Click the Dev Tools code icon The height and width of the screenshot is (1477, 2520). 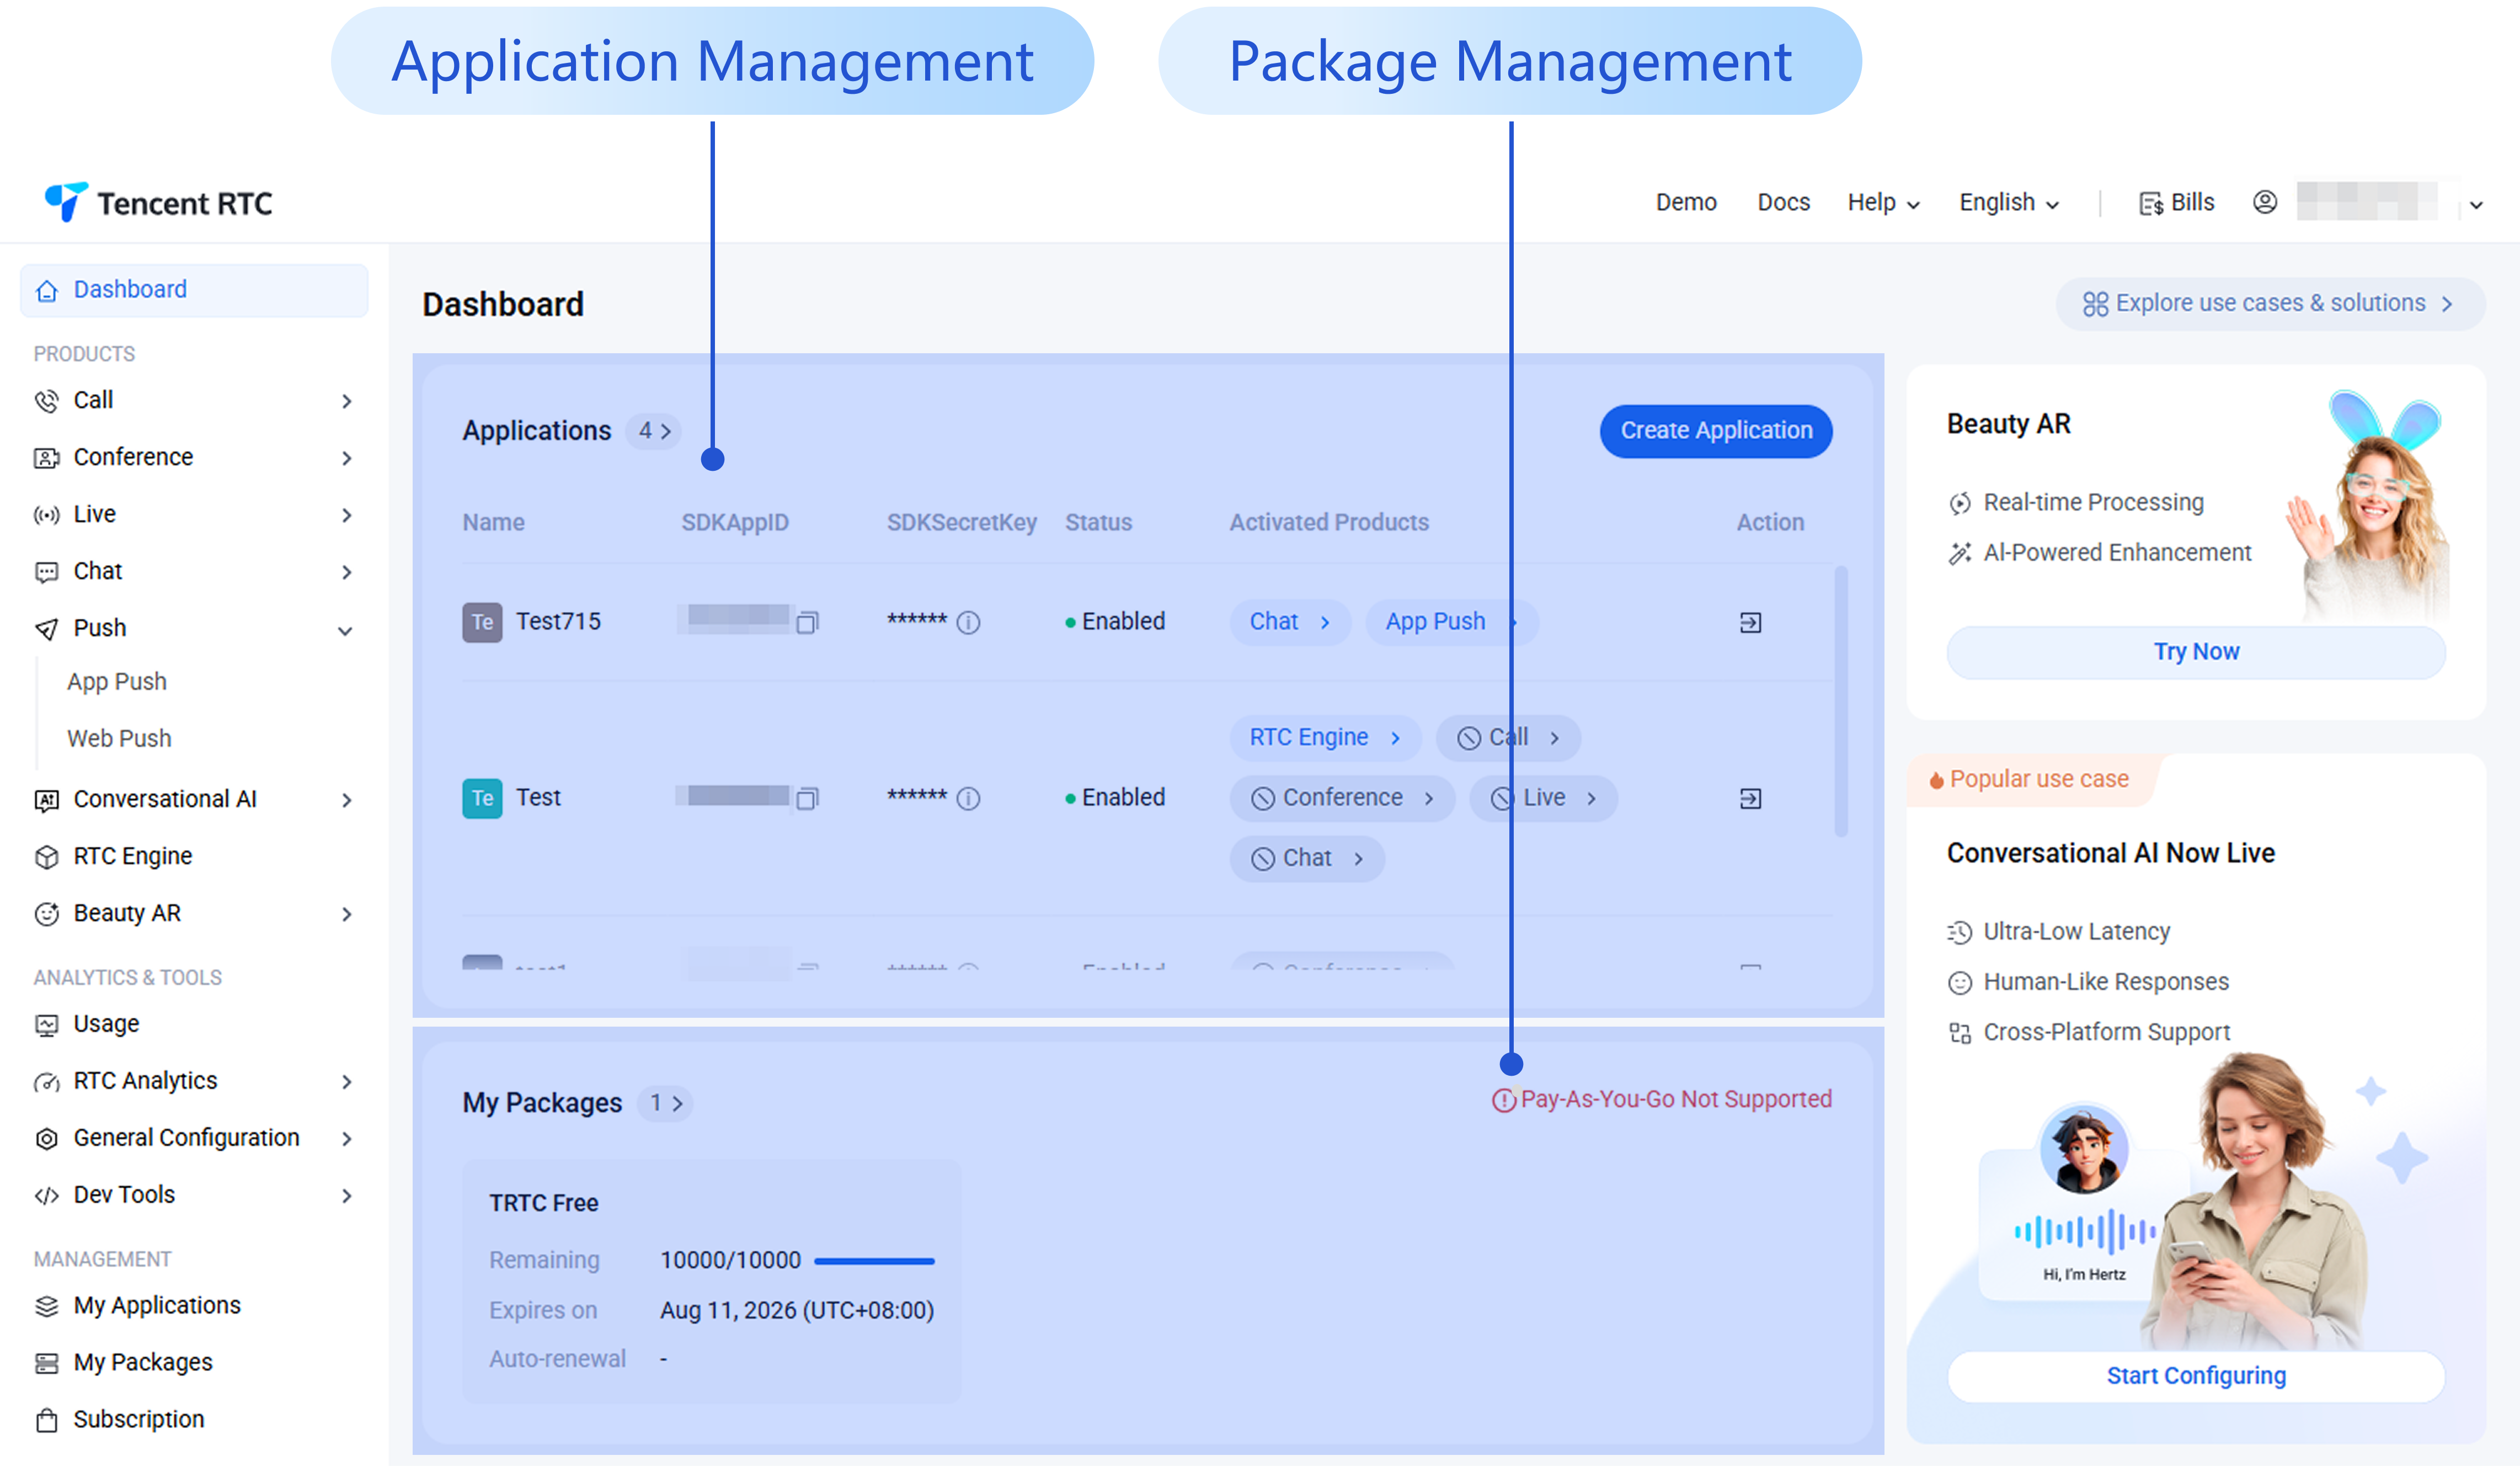[x=47, y=1197]
